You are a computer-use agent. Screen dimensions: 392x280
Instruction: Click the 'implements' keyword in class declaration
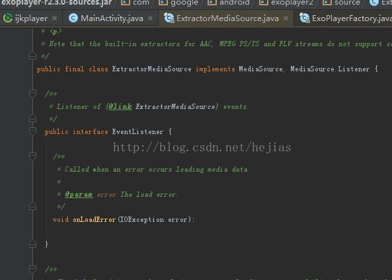(216, 69)
